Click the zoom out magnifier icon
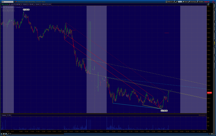Image resolution: width=216 pixels, height=136 pixels. click(6, 134)
